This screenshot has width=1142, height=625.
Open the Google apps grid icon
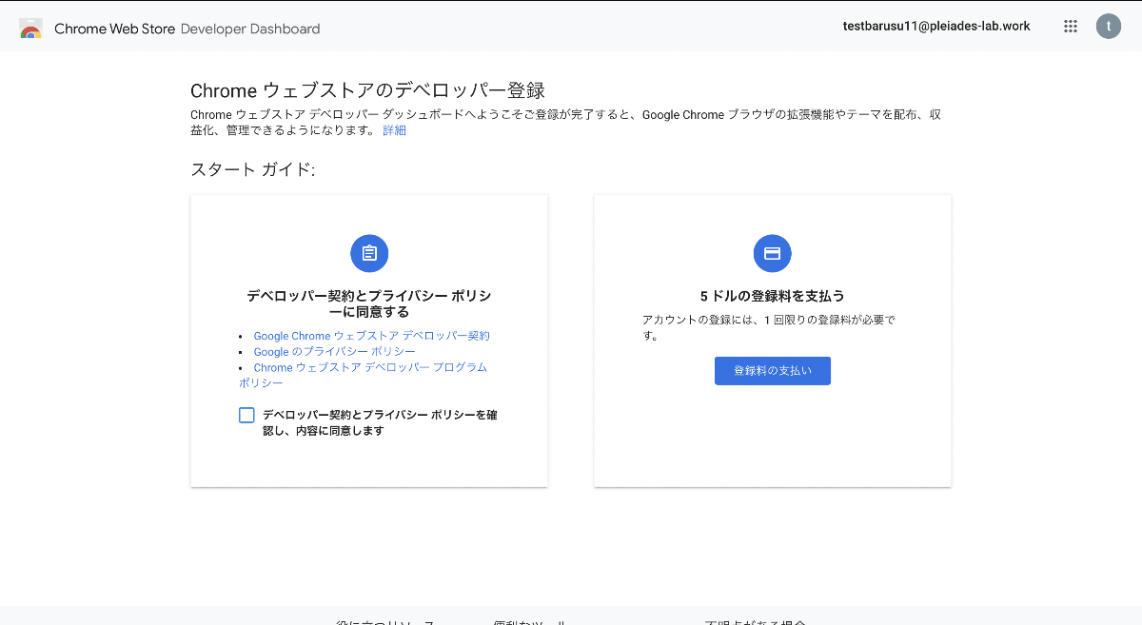pos(1071,27)
